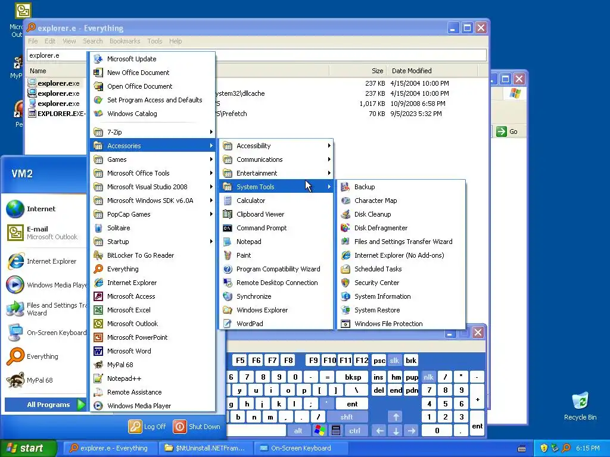Click the Start button
This screenshot has height=457, width=610.
(28, 448)
